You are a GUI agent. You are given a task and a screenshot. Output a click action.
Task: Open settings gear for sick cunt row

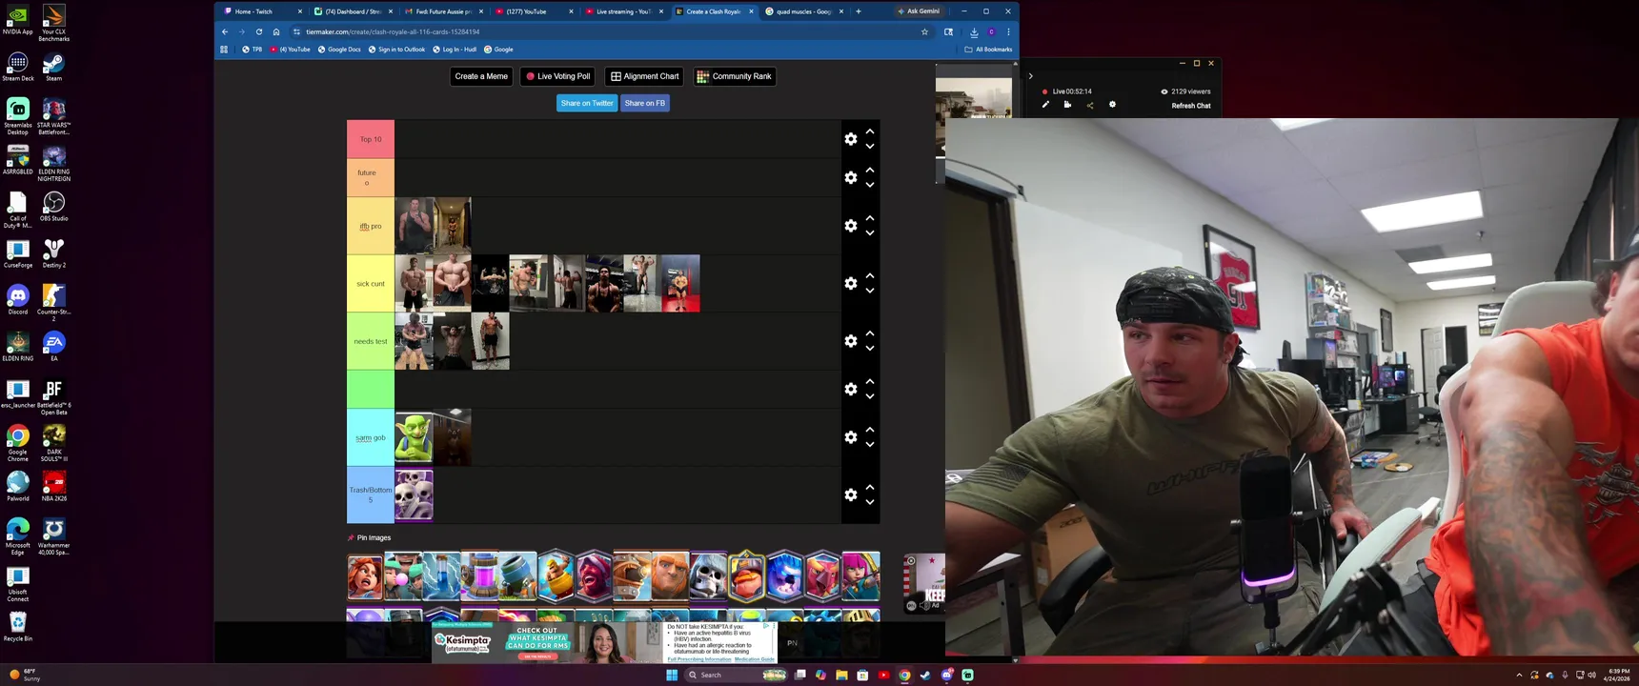coord(851,283)
